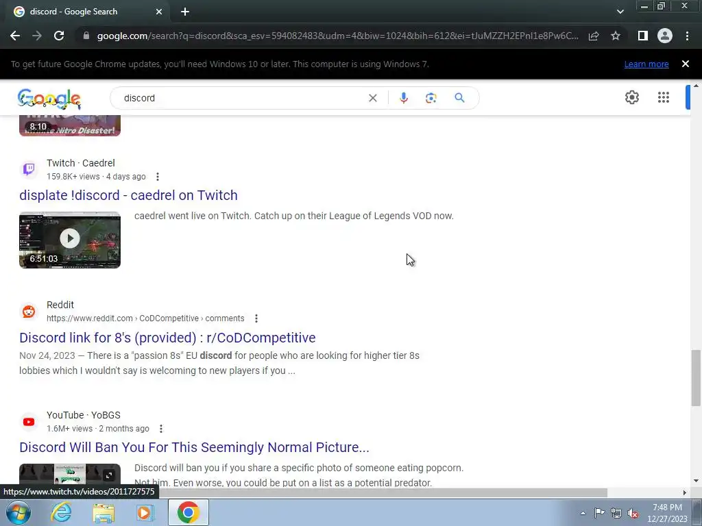
Task: Click the scroll right arrow
Action: 685,492
